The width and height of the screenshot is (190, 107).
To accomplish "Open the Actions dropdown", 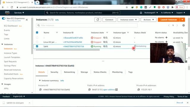I will (x=148, y=20).
